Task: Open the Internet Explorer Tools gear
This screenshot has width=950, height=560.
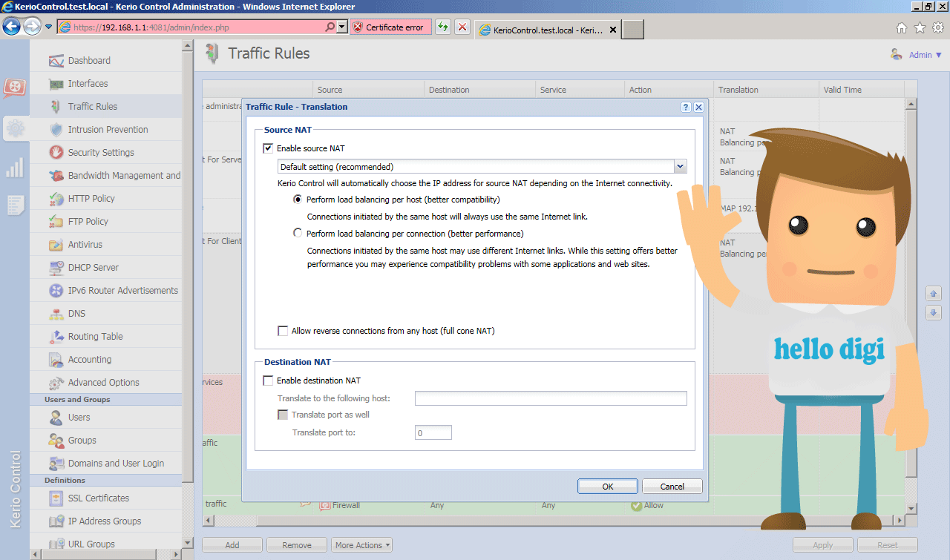Action: coord(938,28)
